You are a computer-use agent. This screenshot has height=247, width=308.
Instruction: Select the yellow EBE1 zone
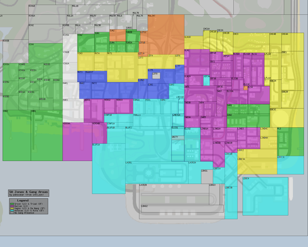pos(293,71)
